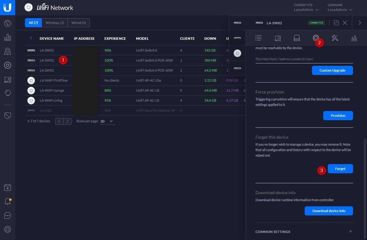Screen dimensions: 367x240
Task: Sort by Down column
Action: tap(210, 39)
